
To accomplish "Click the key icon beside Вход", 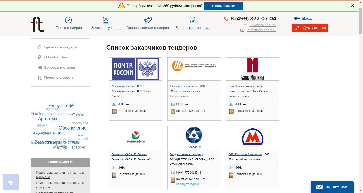I will point(297,18).
